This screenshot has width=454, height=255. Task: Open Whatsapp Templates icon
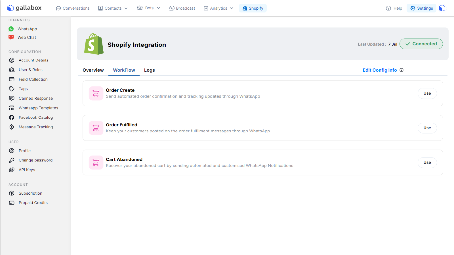(x=12, y=108)
